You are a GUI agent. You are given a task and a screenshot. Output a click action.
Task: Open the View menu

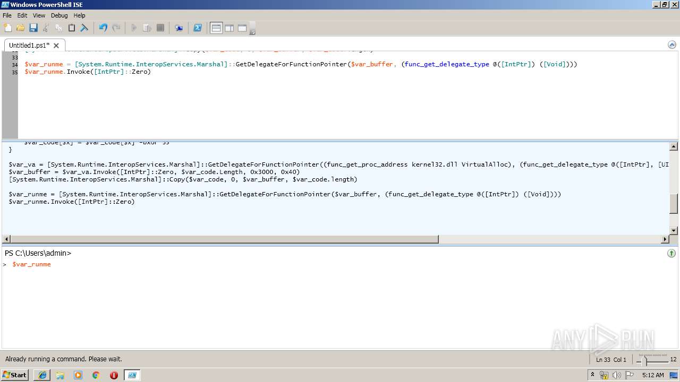pyautogui.click(x=39, y=15)
